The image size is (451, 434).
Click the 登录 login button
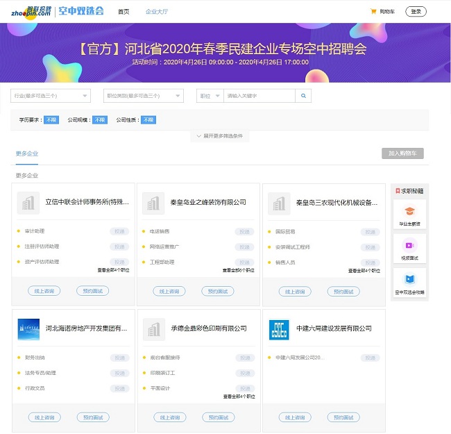[x=416, y=12]
